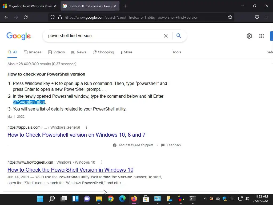Open Google quick settings gear
This screenshot has width=273, height=205.
pyautogui.click(x=249, y=36)
